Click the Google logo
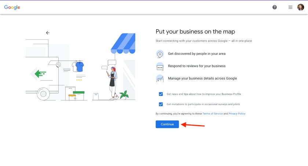308x166 pixels. tap(12, 7)
